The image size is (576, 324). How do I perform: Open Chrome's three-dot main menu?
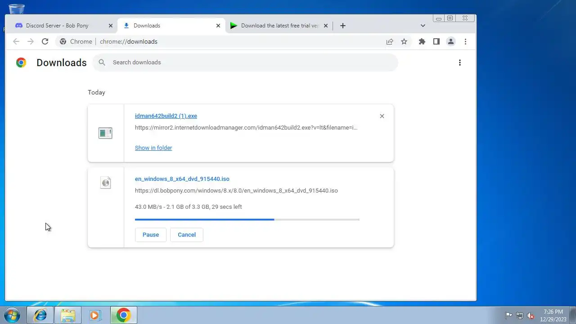pos(465,41)
